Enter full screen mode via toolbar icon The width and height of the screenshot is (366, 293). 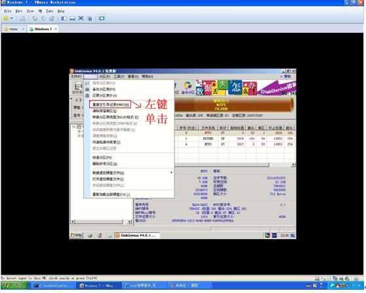(x=81, y=18)
